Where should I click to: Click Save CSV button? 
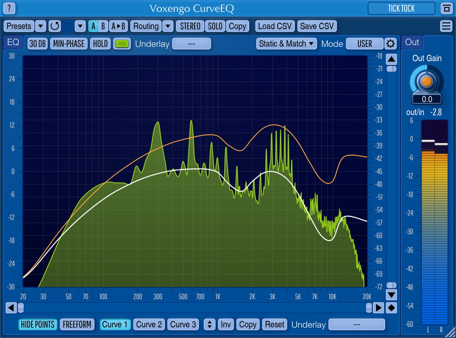coord(317,26)
